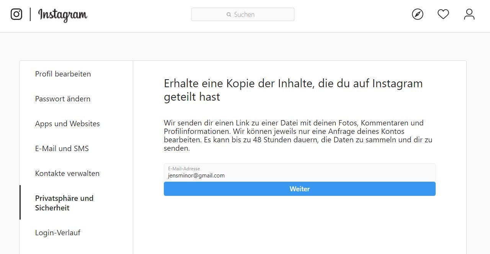The image size is (490, 254).
Task: Click the Instagram camera logo icon
Action: (x=16, y=15)
